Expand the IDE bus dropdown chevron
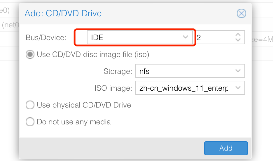 [x=185, y=37]
